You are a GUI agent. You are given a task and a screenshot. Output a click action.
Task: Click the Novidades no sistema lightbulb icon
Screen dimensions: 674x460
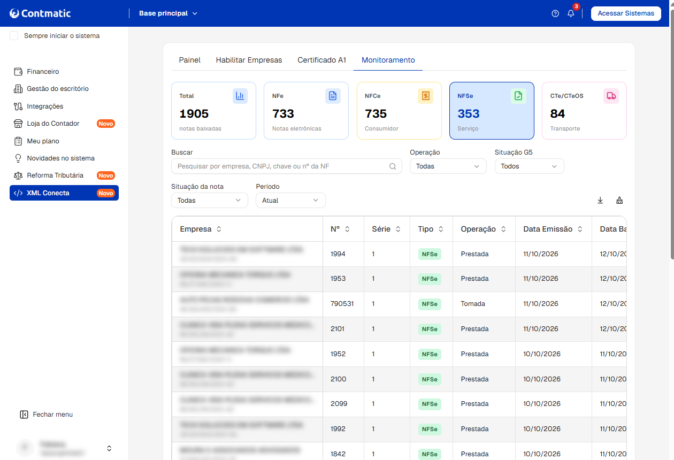click(18, 158)
